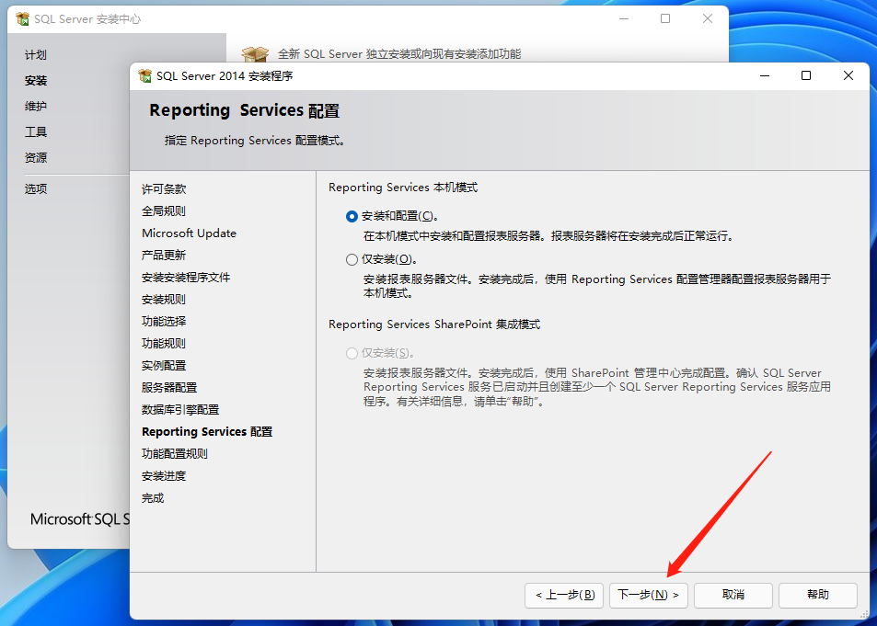This screenshot has width=877, height=626.
Task: Click the 安装安装程序文件 step
Action: click(186, 278)
